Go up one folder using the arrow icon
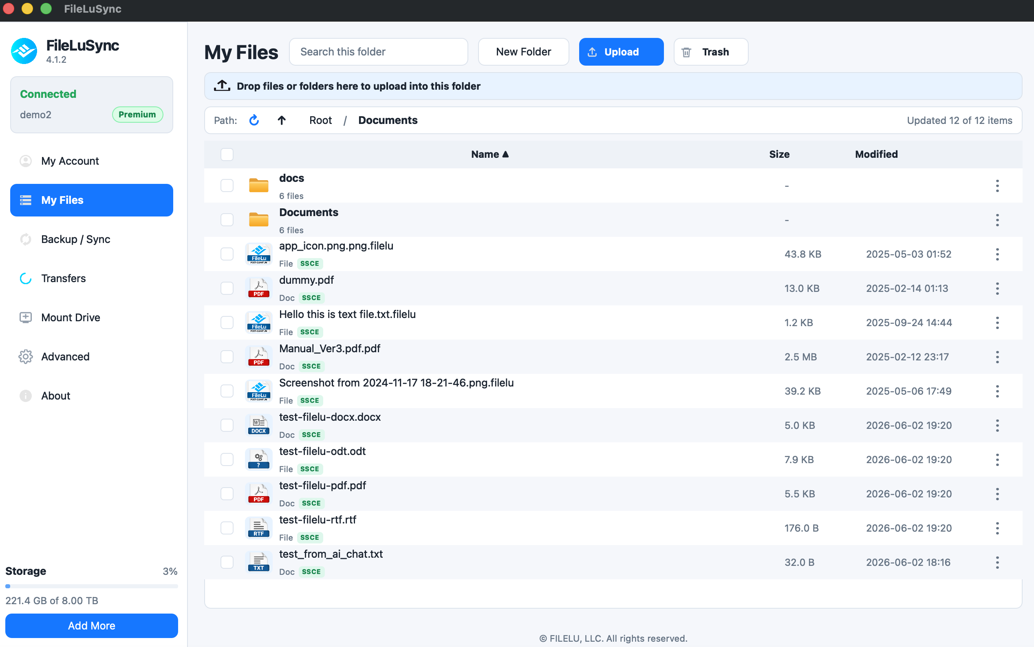The height and width of the screenshot is (647, 1034). tap(282, 120)
